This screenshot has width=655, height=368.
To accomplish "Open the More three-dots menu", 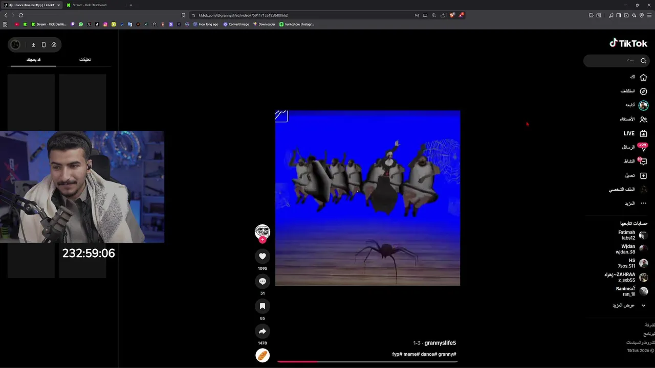I will point(643,203).
